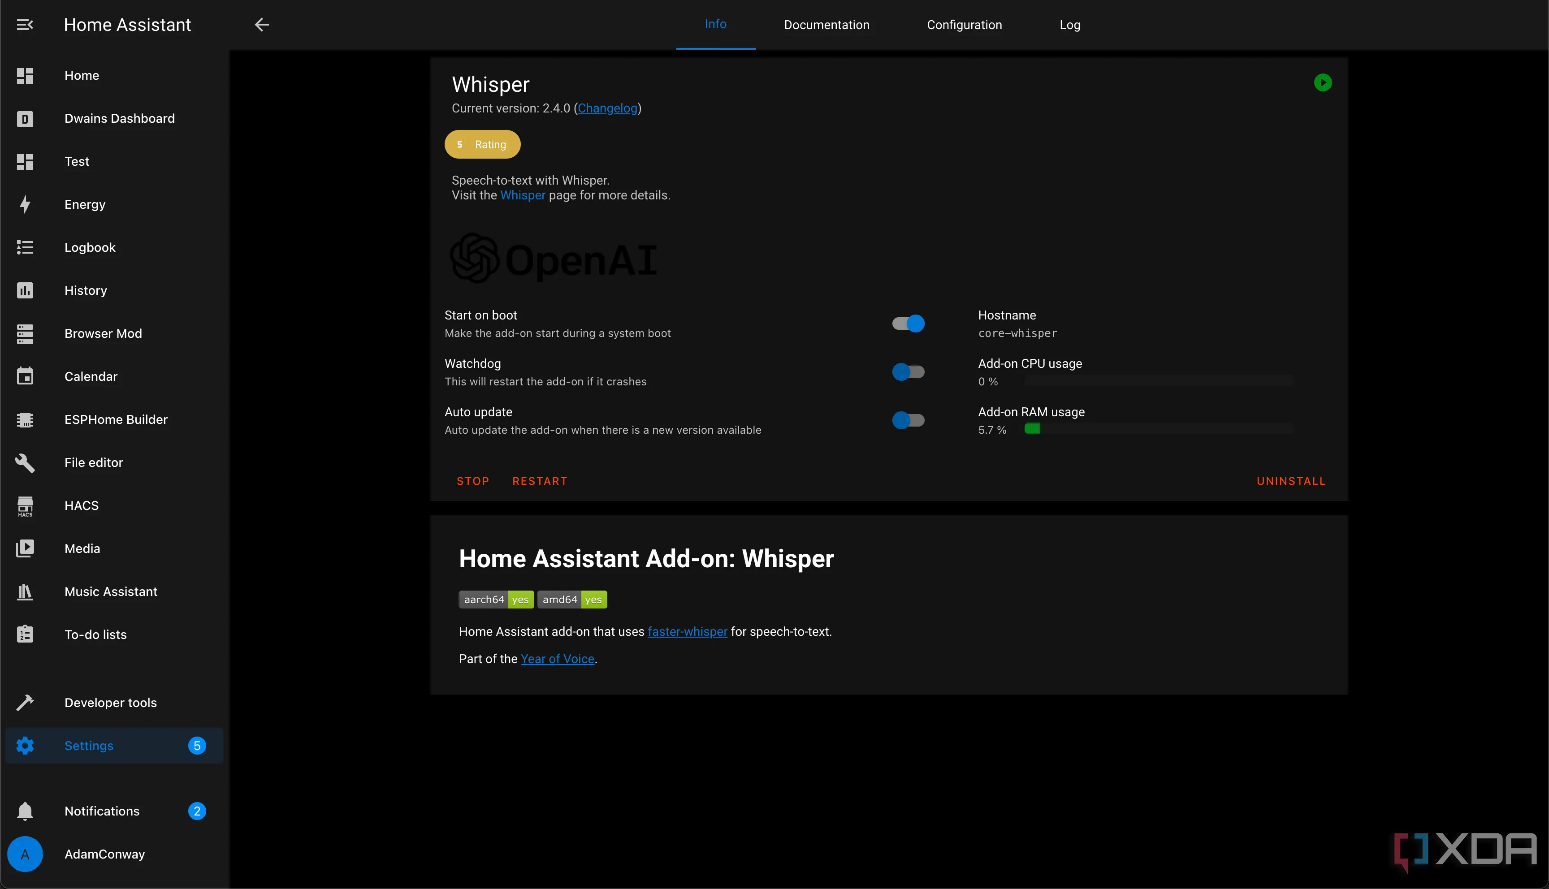1549x889 pixels.
Task: Open the Calendar icon
Action: 25,376
